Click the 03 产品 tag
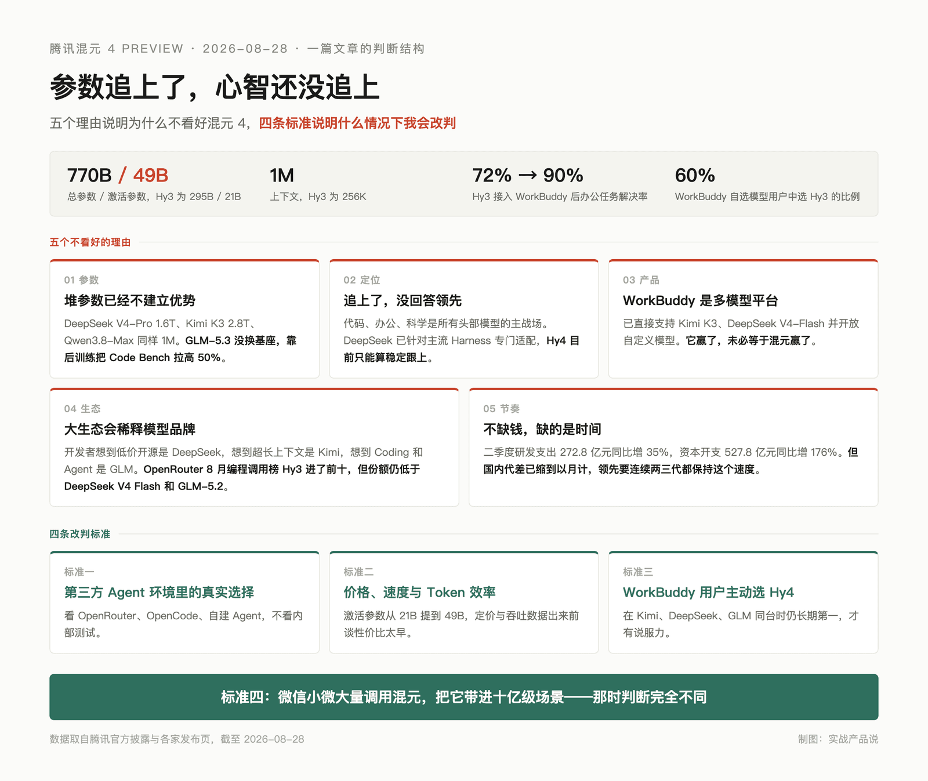928x781 pixels. point(641,280)
